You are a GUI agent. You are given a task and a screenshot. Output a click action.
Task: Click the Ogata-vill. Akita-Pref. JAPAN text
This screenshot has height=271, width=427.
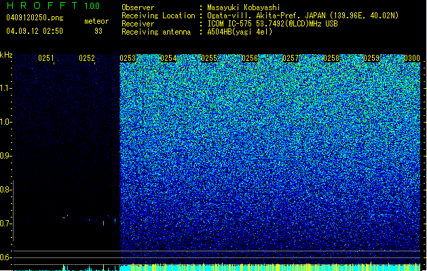point(266,16)
